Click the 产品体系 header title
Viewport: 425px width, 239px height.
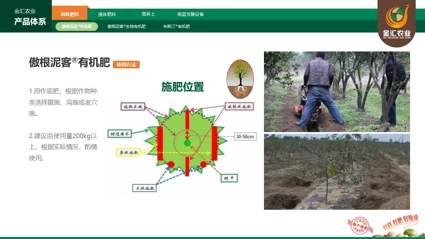[x=30, y=22]
